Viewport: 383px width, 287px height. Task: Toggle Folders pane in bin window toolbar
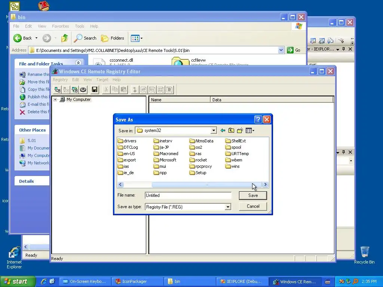[113, 38]
